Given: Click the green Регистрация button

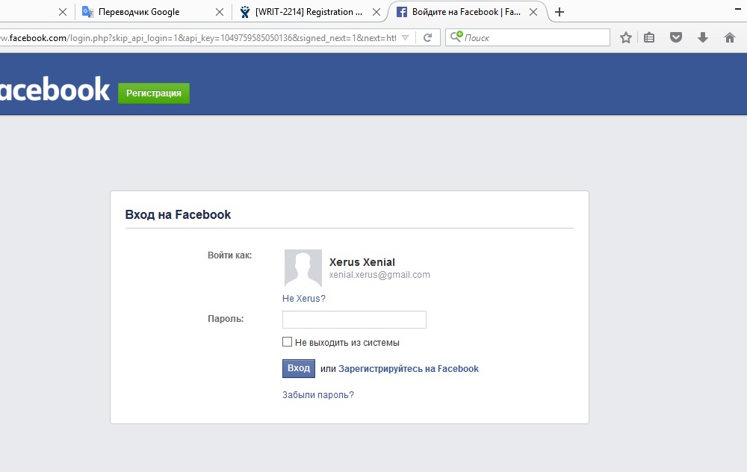Looking at the screenshot, I should 153,93.
